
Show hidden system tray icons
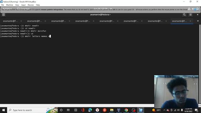point(164,110)
